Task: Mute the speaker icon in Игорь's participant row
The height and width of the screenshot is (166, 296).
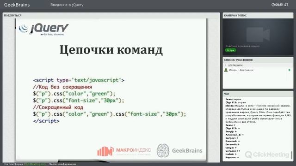Action: (x=289, y=70)
